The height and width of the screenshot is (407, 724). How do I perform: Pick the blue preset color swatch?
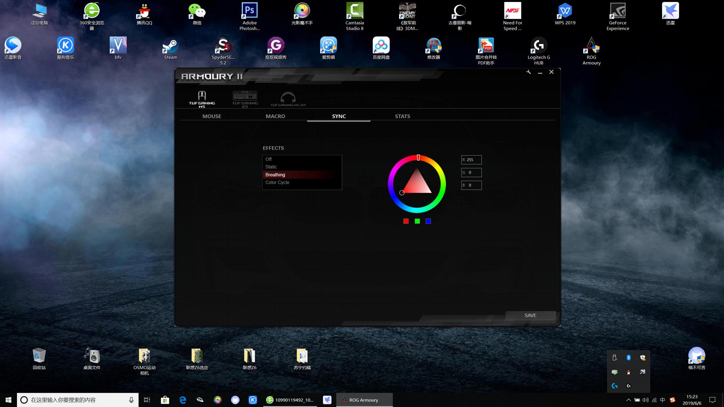click(x=428, y=221)
